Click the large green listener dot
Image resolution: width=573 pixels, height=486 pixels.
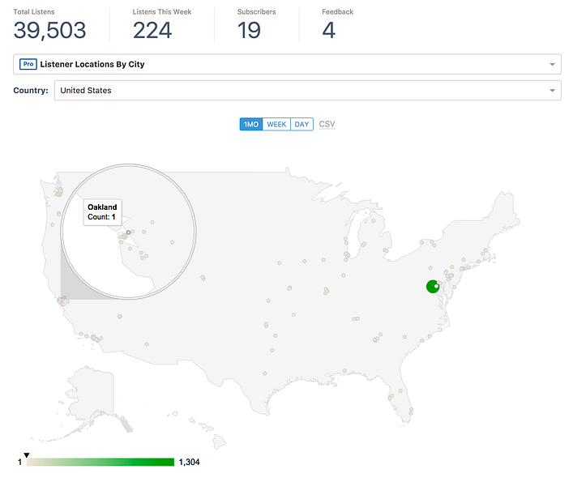point(432,287)
